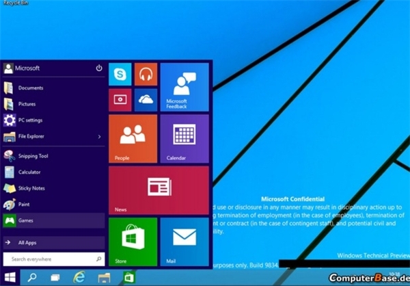
Task: Open the Microsoft Feedback tile
Action: [184, 87]
